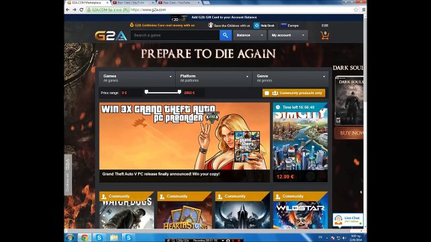Switch to first YouTube tab
The image size is (431, 242).
coord(133,3)
